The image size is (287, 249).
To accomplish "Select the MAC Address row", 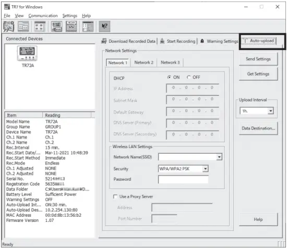I will (50, 215).
